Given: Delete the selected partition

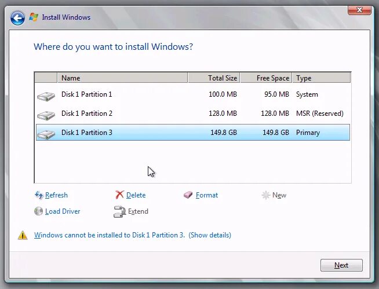Looking at the screenshot, I should coord(136,195).
